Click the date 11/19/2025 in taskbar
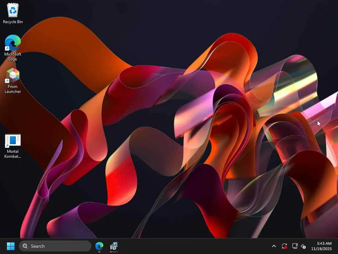338x254 pixels. coord(321,249)
